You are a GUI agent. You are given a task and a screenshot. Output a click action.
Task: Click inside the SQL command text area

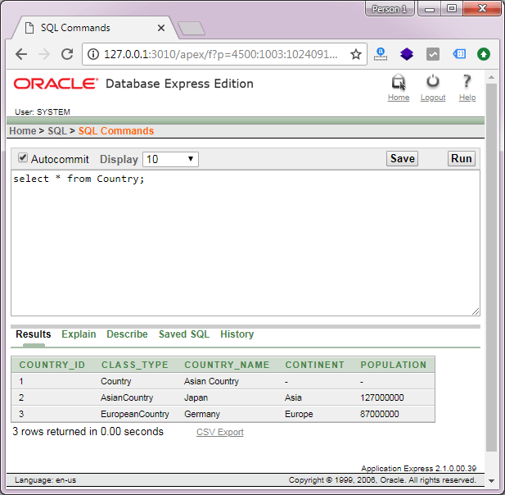pyautogui.click(x=245, y=243)
